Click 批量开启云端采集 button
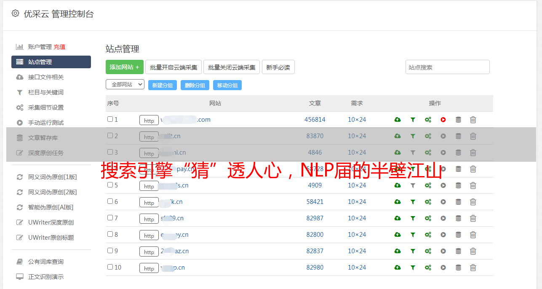Viewport: 542px width, 289px height. point(174,67)
